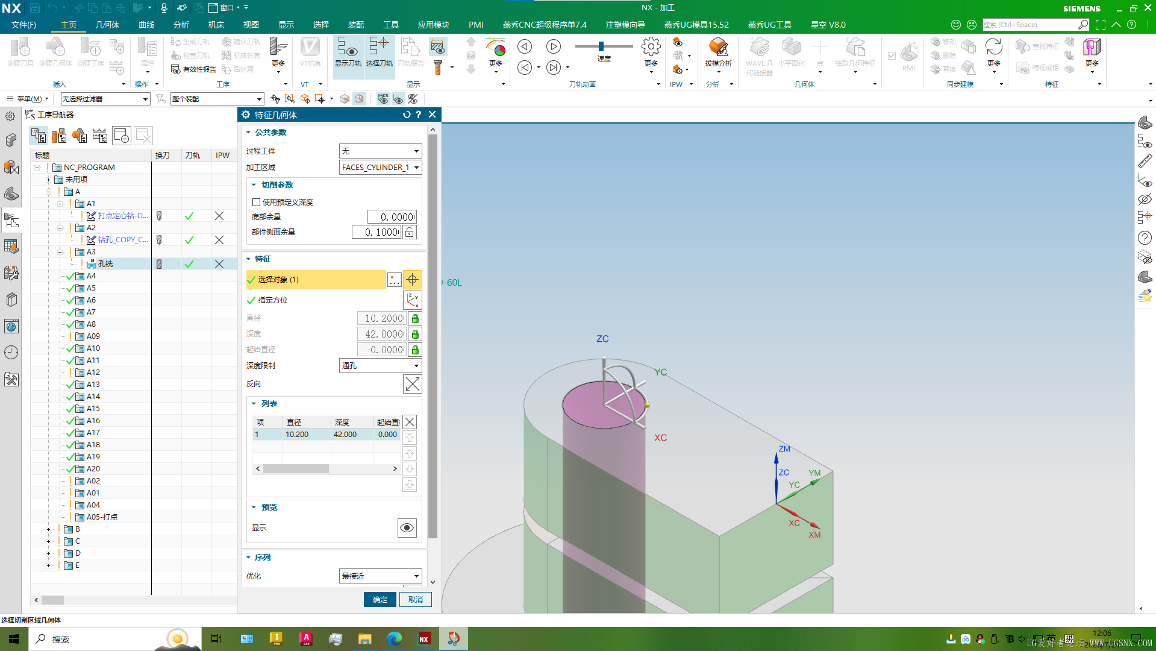Open the depth limit (通孔) dropdown
The height and width of the screenshot is (651, 1156).
point(380,366)
